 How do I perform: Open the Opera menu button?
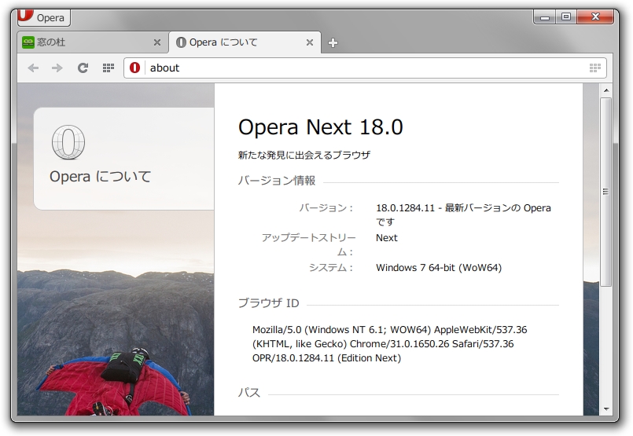tap(43, 17)
